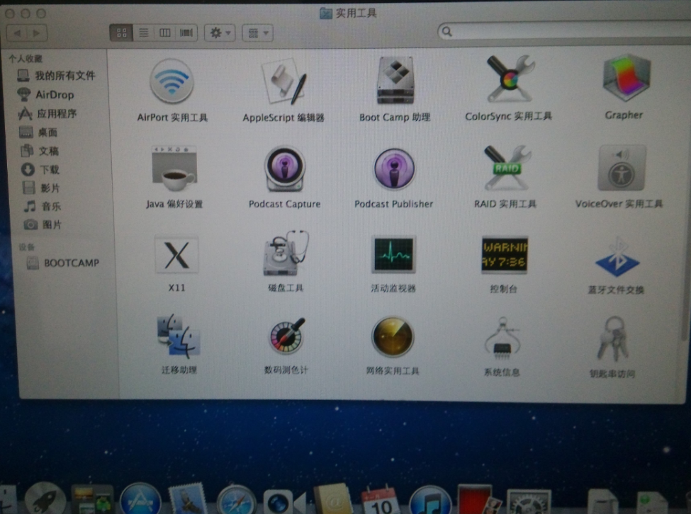Image resolution: width=691 pixels, height=514 pixels.
Task: Switch to Cover Flow view
Action: point(186,33)
